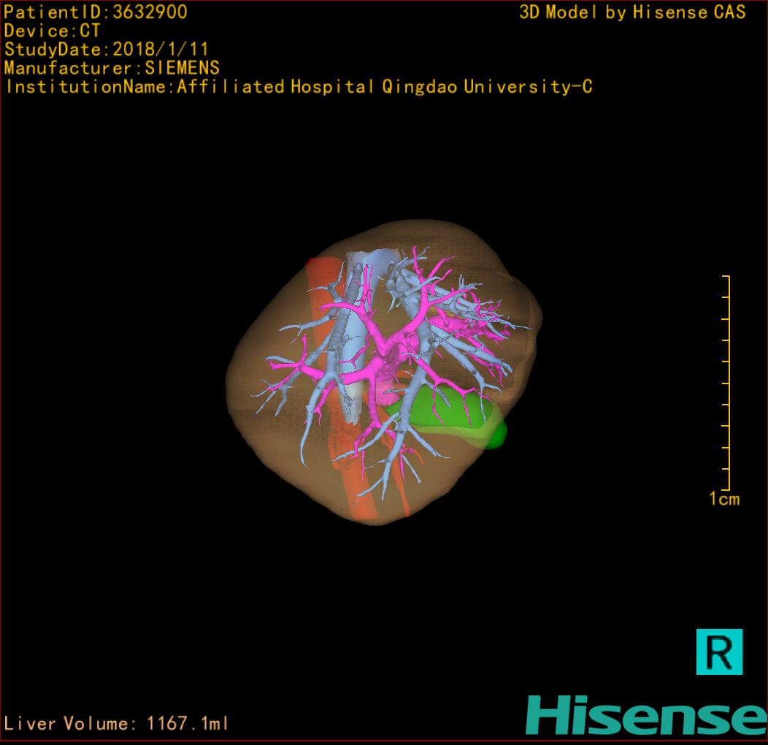Click the Hisense logo

(x=646, y=715)
